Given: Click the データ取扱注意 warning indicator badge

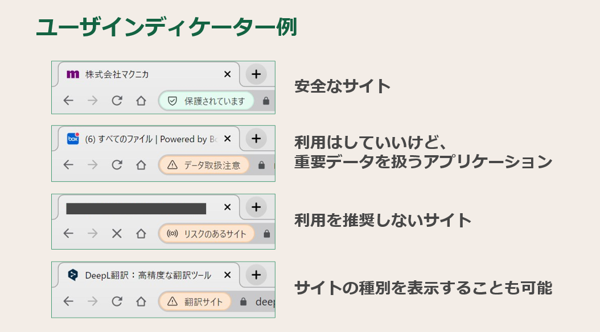Looking at the screenshot, I should (205, 165).
